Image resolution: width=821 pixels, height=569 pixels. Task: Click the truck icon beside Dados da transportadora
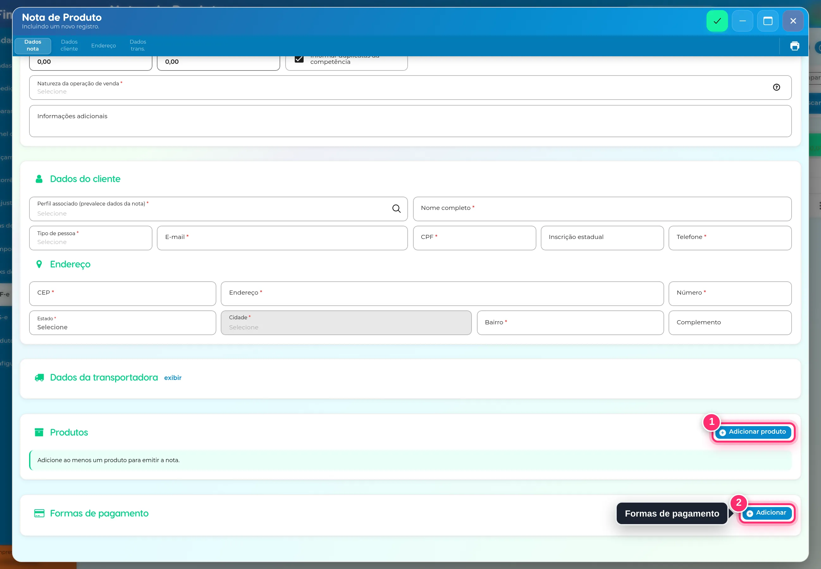tap(39, 377)
